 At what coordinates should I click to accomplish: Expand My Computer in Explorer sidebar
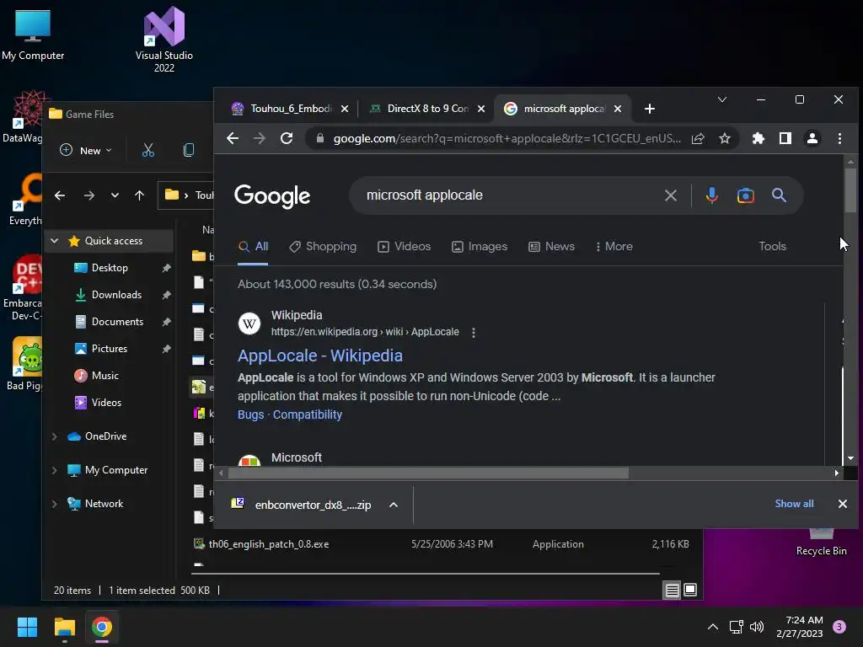point(55,470)
